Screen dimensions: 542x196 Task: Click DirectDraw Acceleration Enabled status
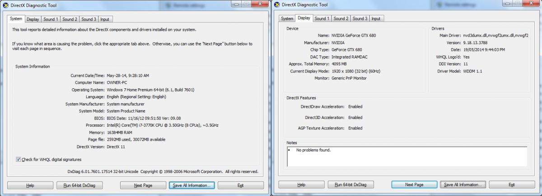tap(355, 107)
